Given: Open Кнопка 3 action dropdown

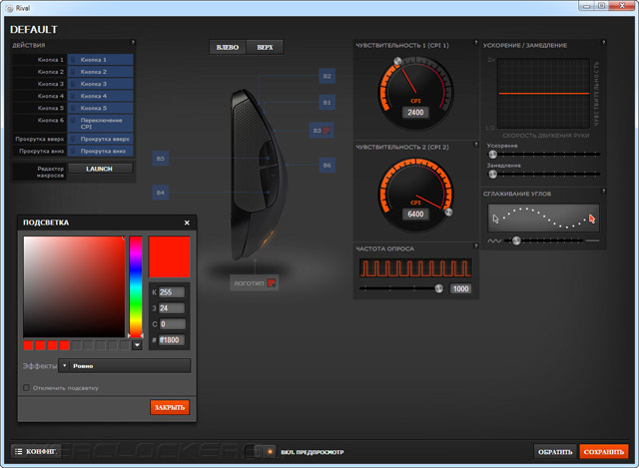Looking at the screenshot, I should coord(100,84).
